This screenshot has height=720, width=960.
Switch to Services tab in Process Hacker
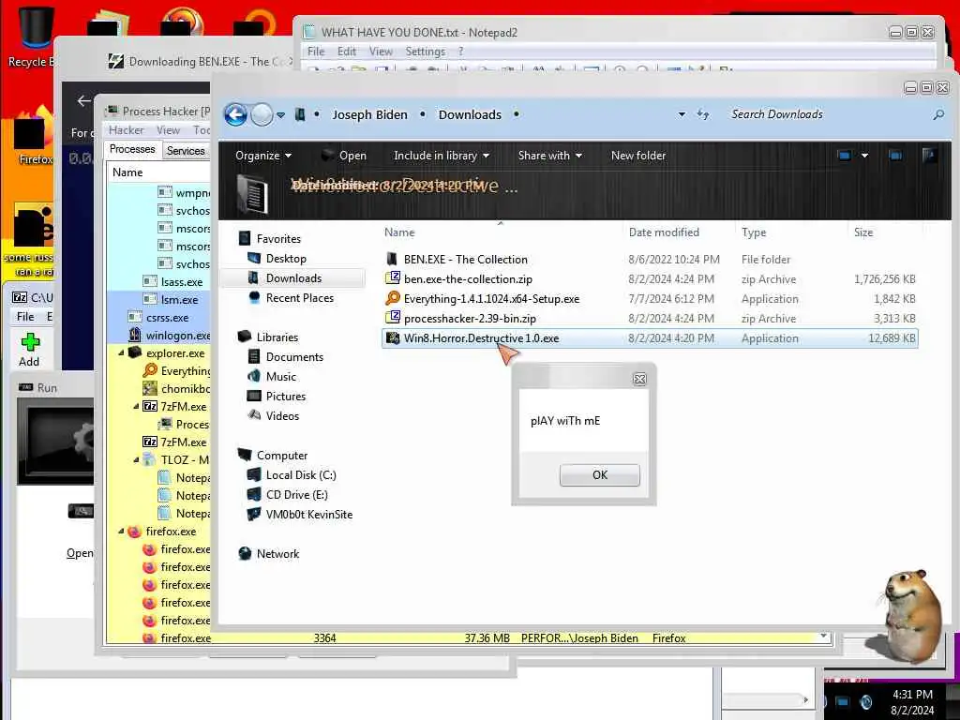(186, 151)
